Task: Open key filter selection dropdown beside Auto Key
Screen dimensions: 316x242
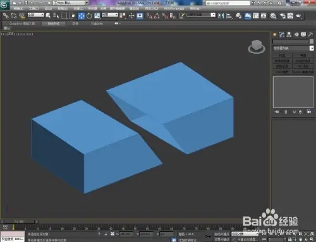Action: coord(245,234)
